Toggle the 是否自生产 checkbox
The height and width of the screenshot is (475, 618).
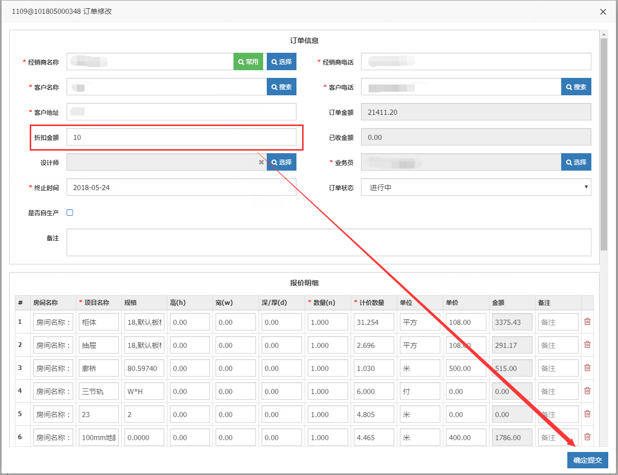pyautogui.click(x=70, y=213)
